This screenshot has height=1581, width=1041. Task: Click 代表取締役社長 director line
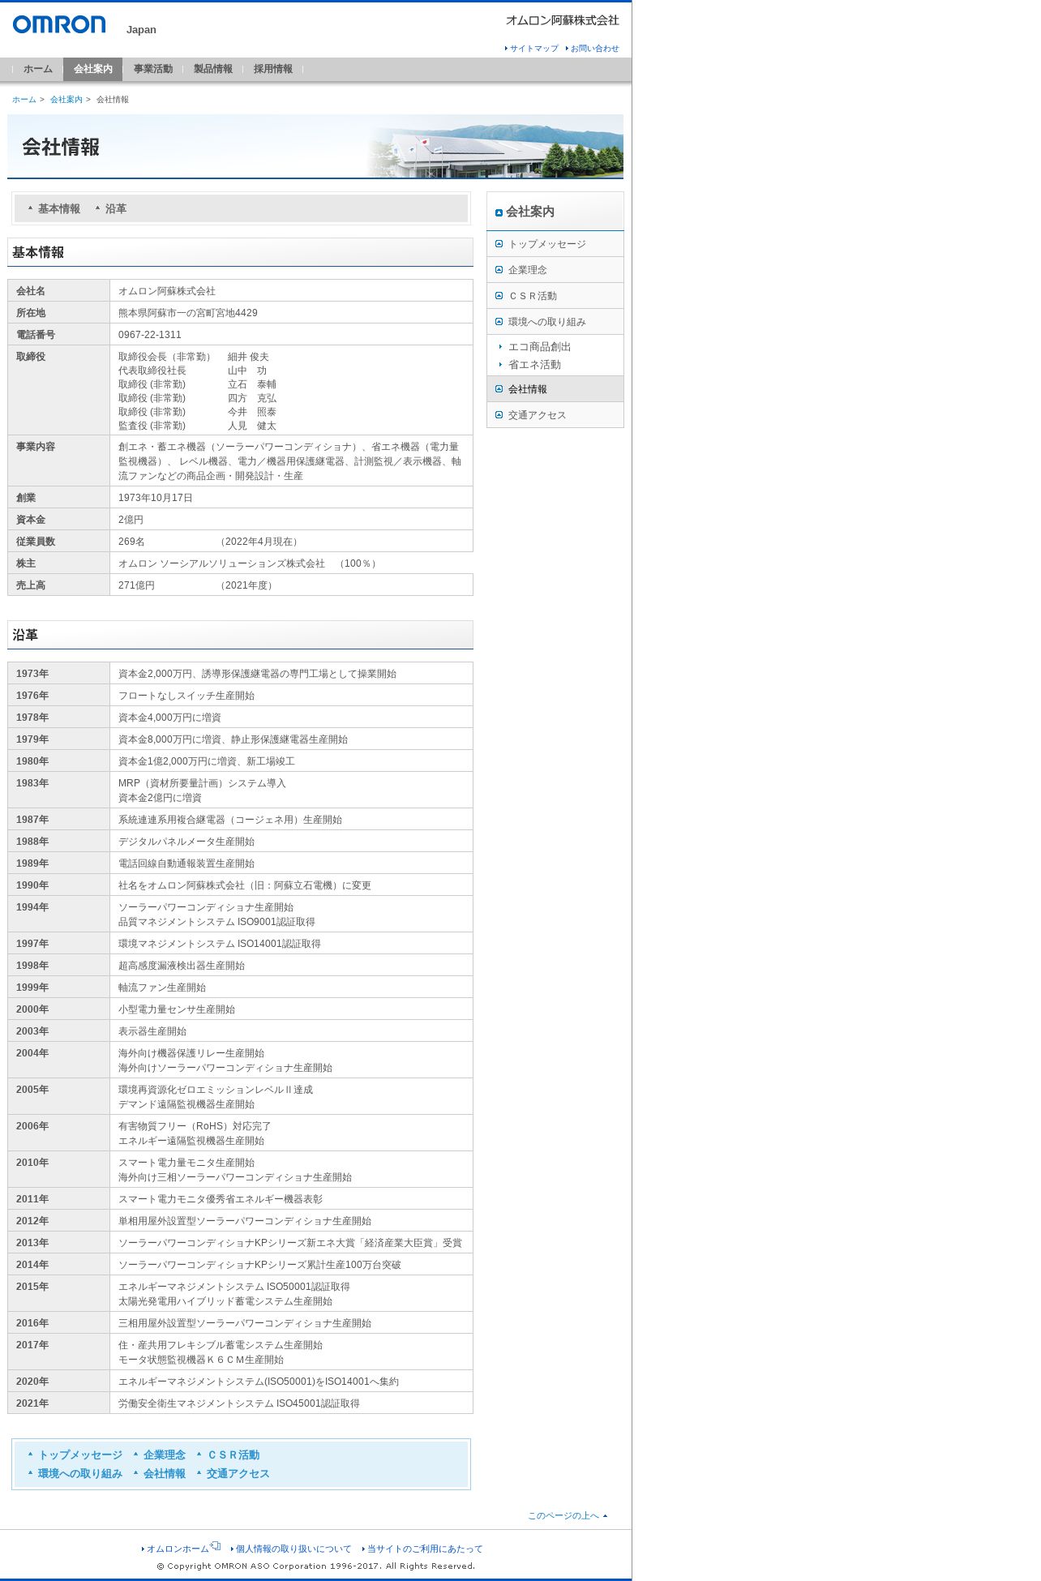(152, 371)
